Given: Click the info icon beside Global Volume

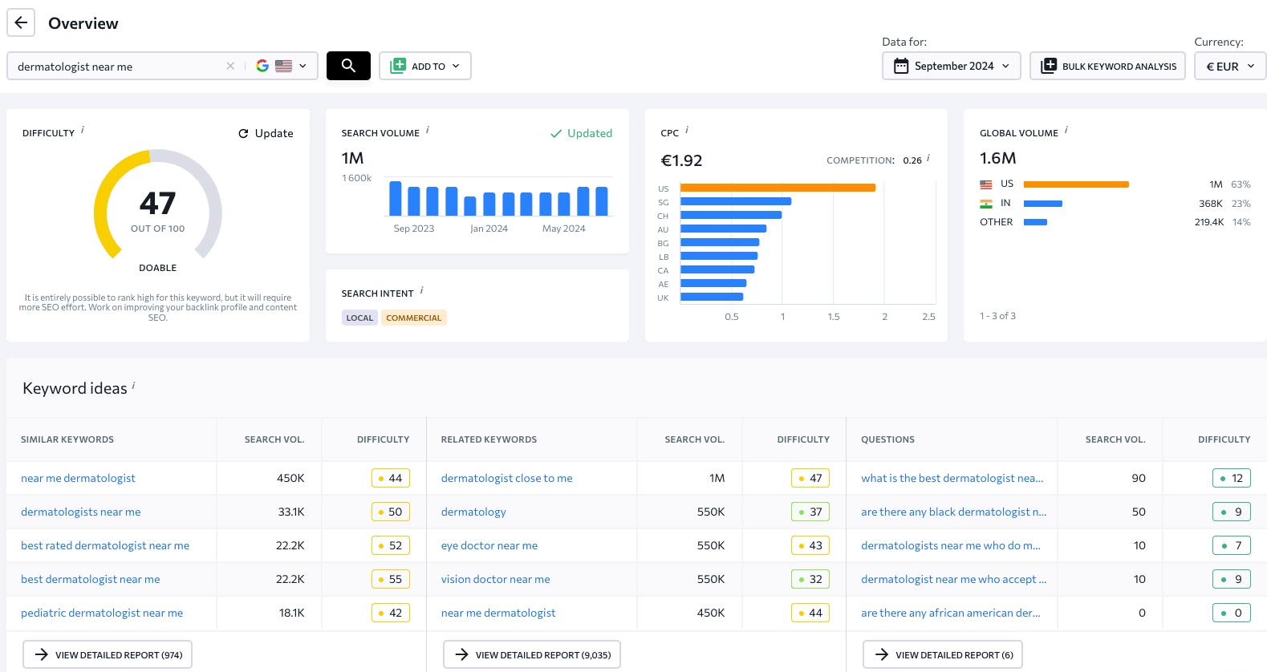Looking at the screenshot, I should tap(1066, 130).
